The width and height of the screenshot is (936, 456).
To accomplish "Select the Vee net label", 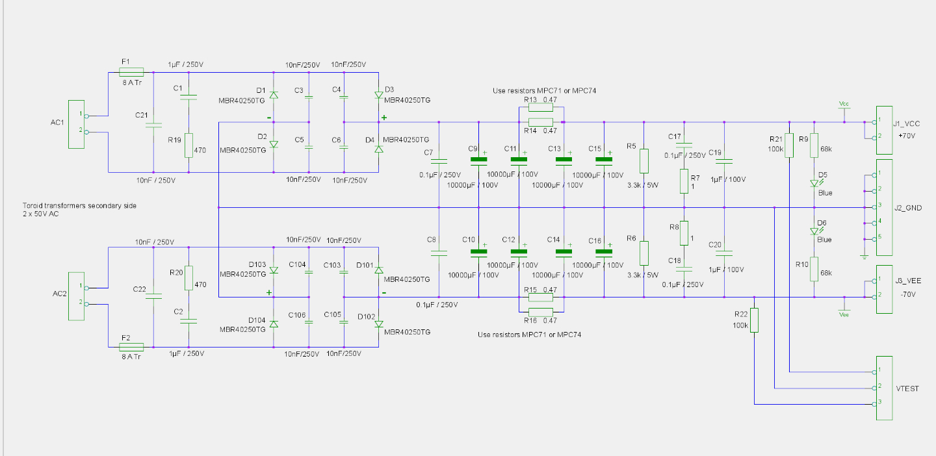I will coord(844,314).
